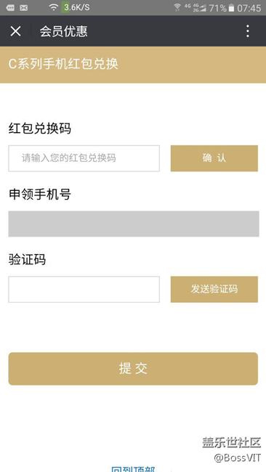Submit the form with 提交 button

(133, 369)
